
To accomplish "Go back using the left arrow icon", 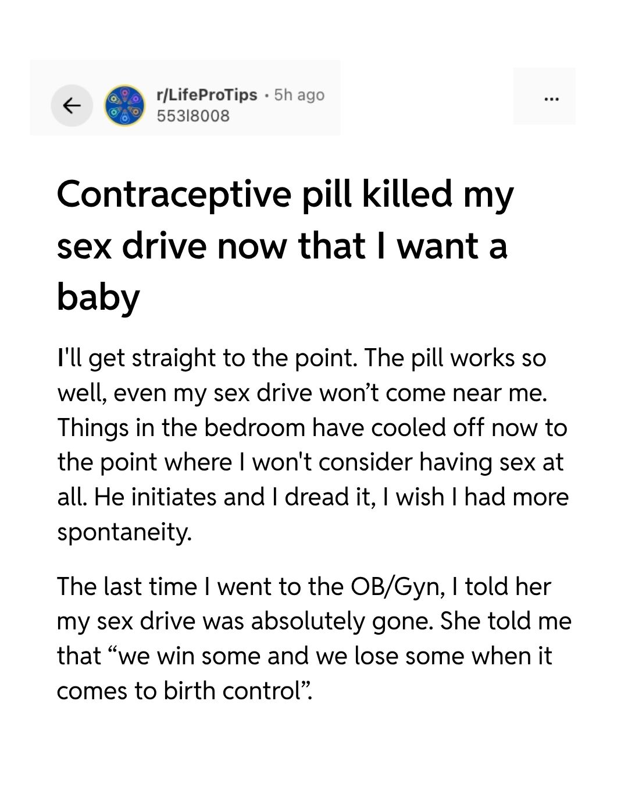I will [x=72, y=106].
